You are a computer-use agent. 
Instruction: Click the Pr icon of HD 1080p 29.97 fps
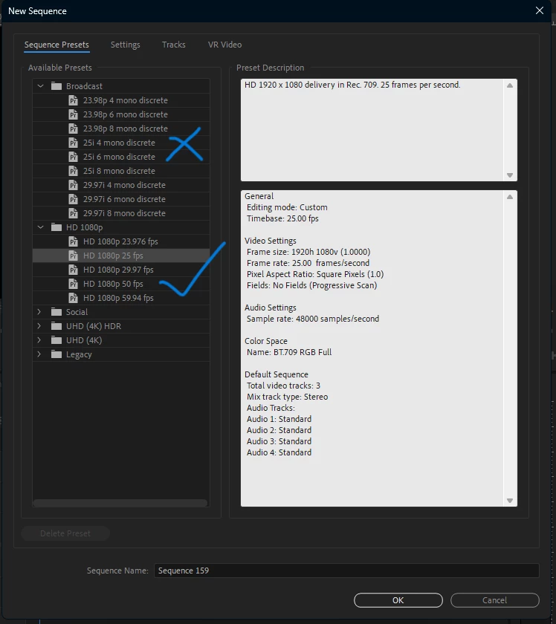pyautogui.click(x=74, y=270)
